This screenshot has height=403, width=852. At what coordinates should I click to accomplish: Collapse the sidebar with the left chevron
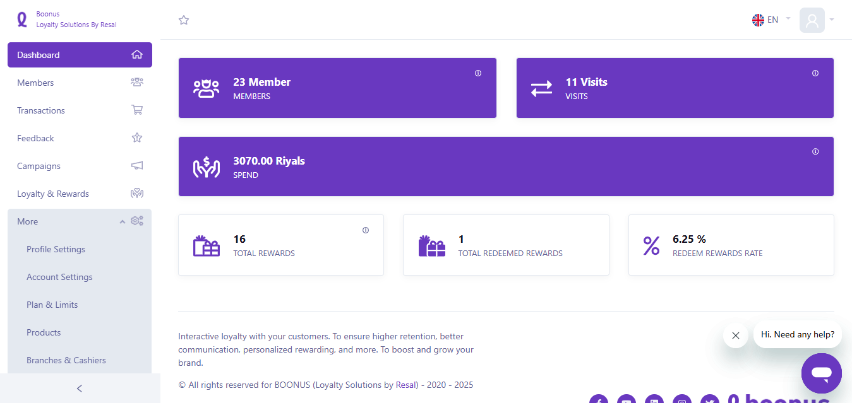click(80, 388)
